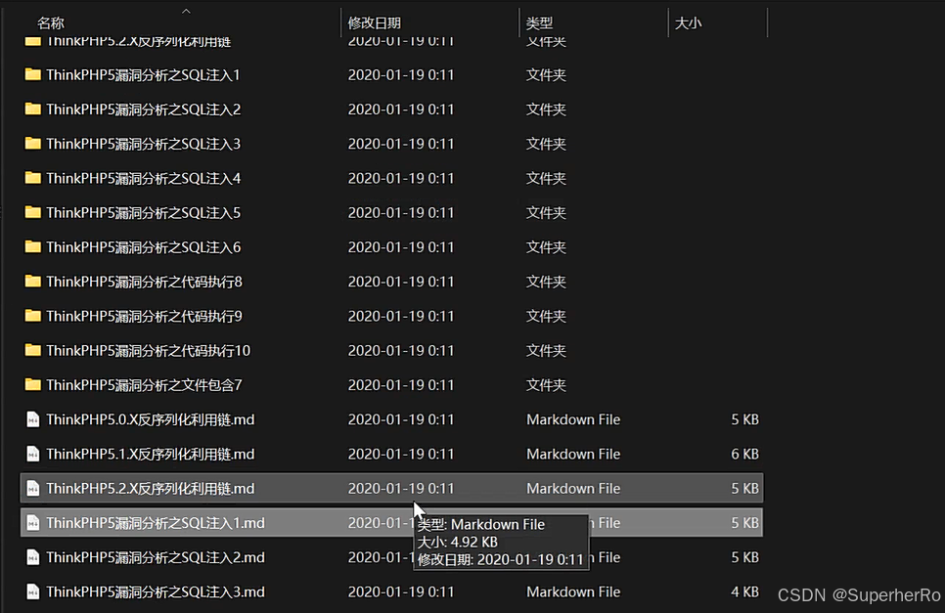Click markdown icon of ThinkPHP5漏洞分析之SQL注入3.md
This screenshot has width=945, height=613.
33,591
